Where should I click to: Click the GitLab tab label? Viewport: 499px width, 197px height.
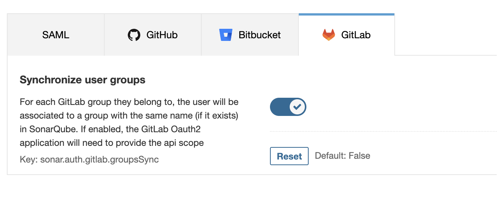point(356,35)
